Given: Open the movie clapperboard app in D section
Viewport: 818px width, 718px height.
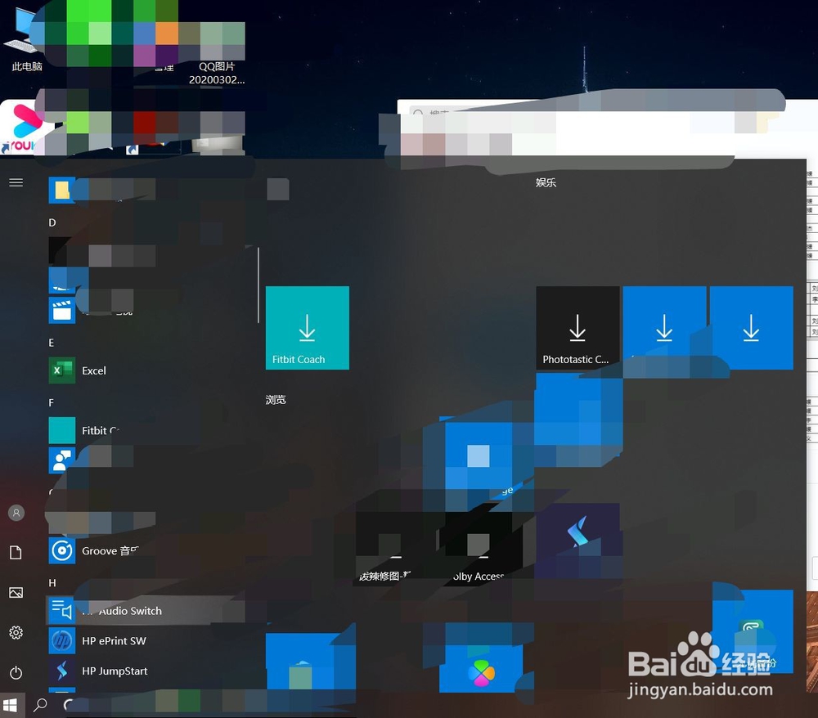Looking at the screenshot, I should pyautogui.click(x=62, y=310).
